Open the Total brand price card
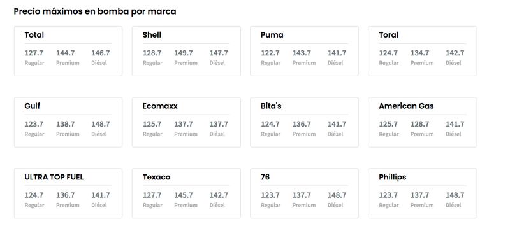The image size is (510, 231). (68, 52)
